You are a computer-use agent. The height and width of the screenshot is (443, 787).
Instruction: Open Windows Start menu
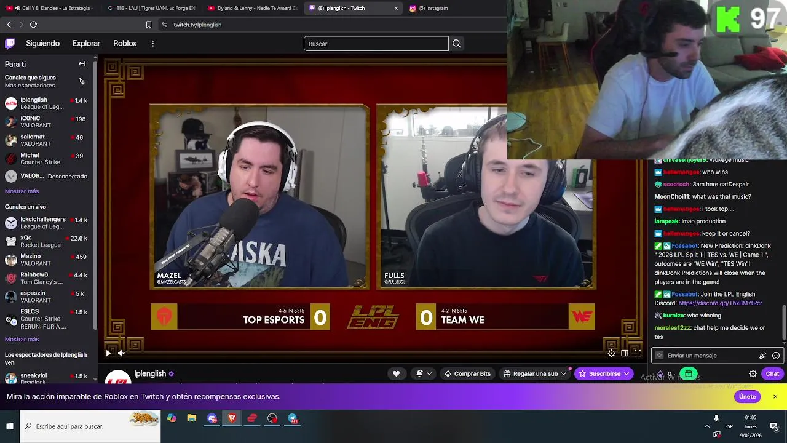coord(10,426)
